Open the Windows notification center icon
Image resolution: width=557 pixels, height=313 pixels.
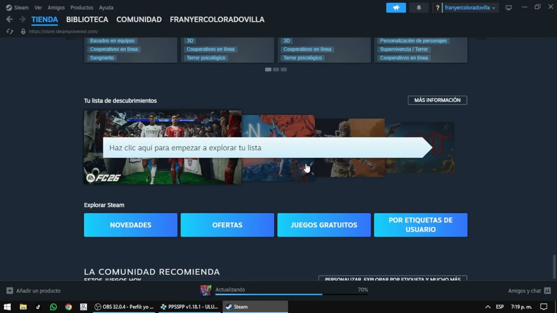pos(544,307)
